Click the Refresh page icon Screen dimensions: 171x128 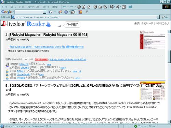pyautogui.click(x=84, y=7)
